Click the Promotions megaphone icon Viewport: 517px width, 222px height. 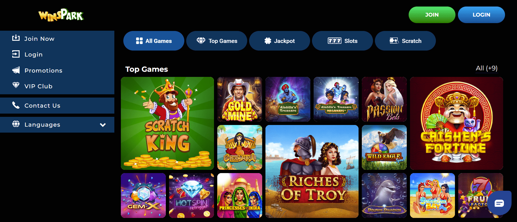[x=16, y=70]
